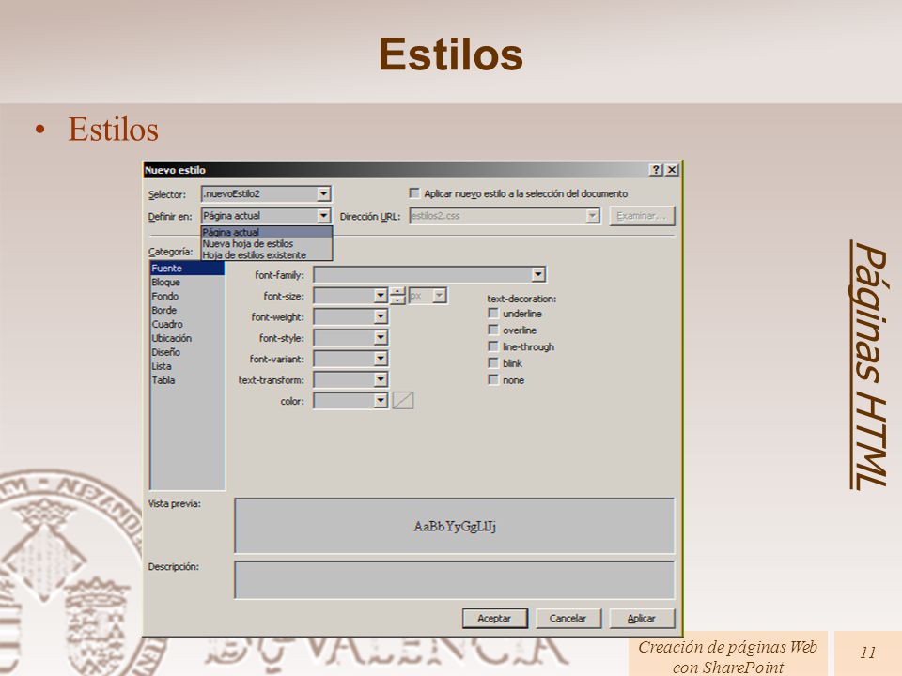Image resolution: width=902 pixels, height=676 pixels.
Task: Select the Fuente category
Action: (x=187, y=269)
